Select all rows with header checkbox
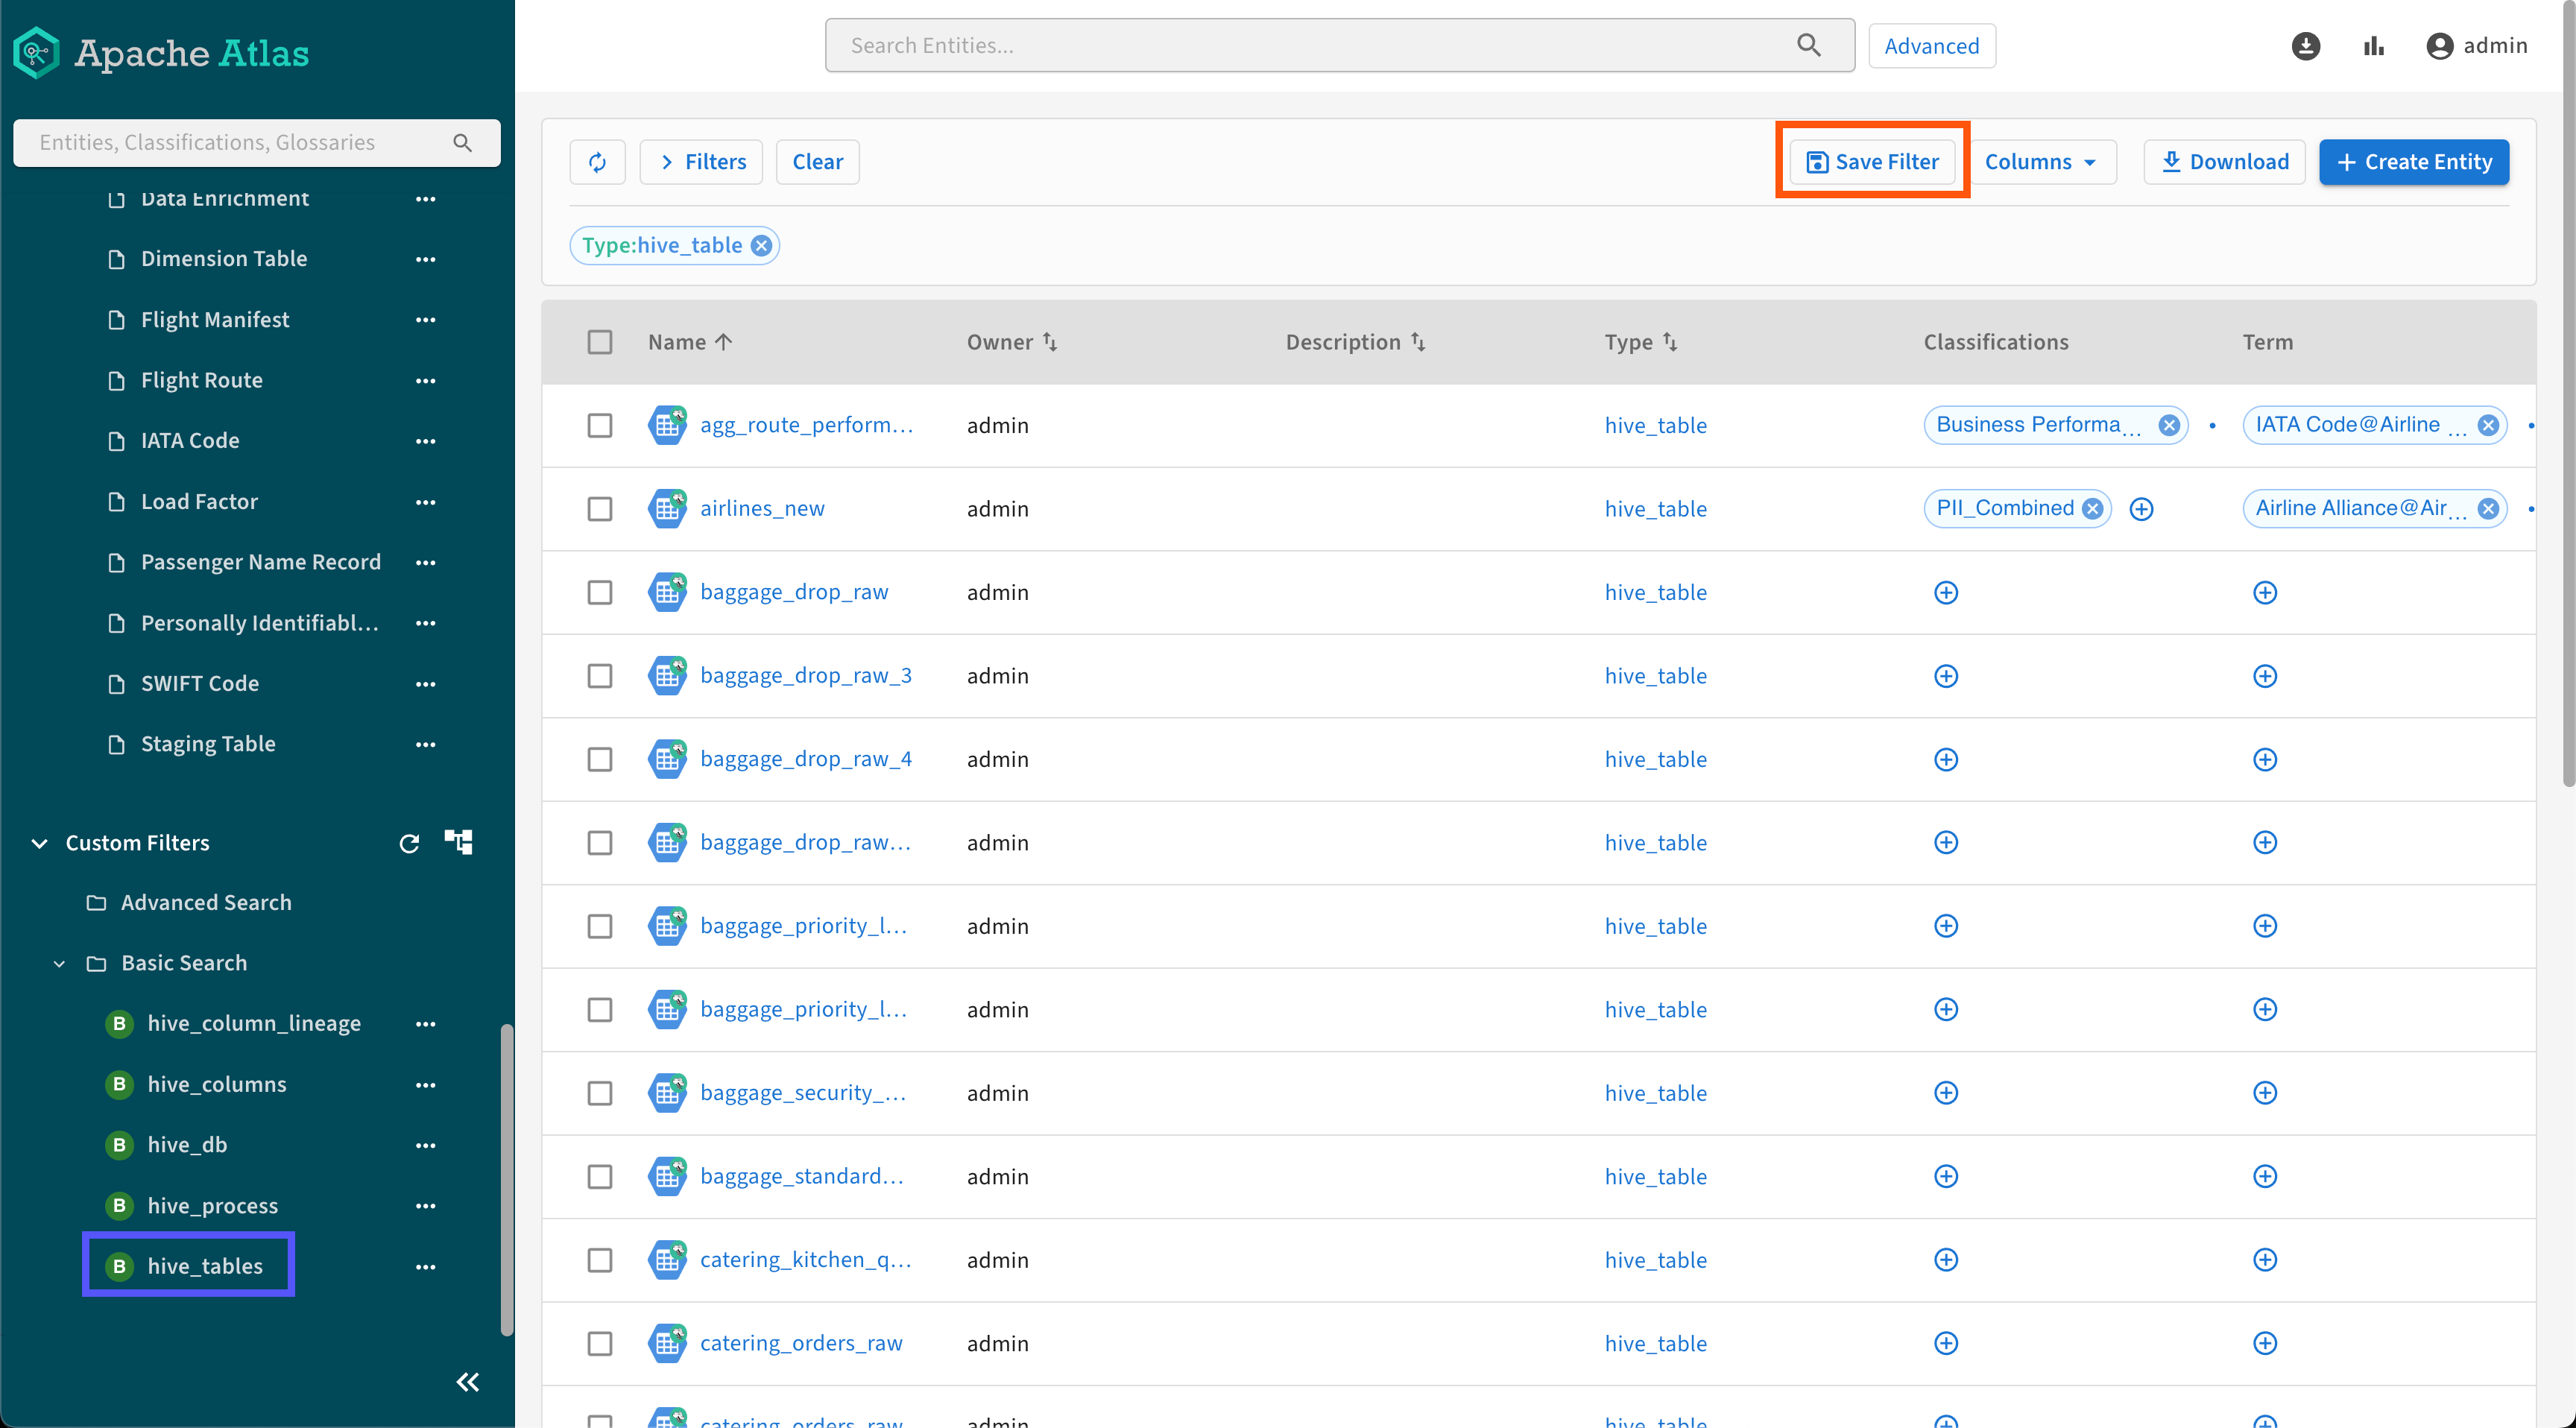This screenshot has height=1428, width=2576. (x=599, y=342)
